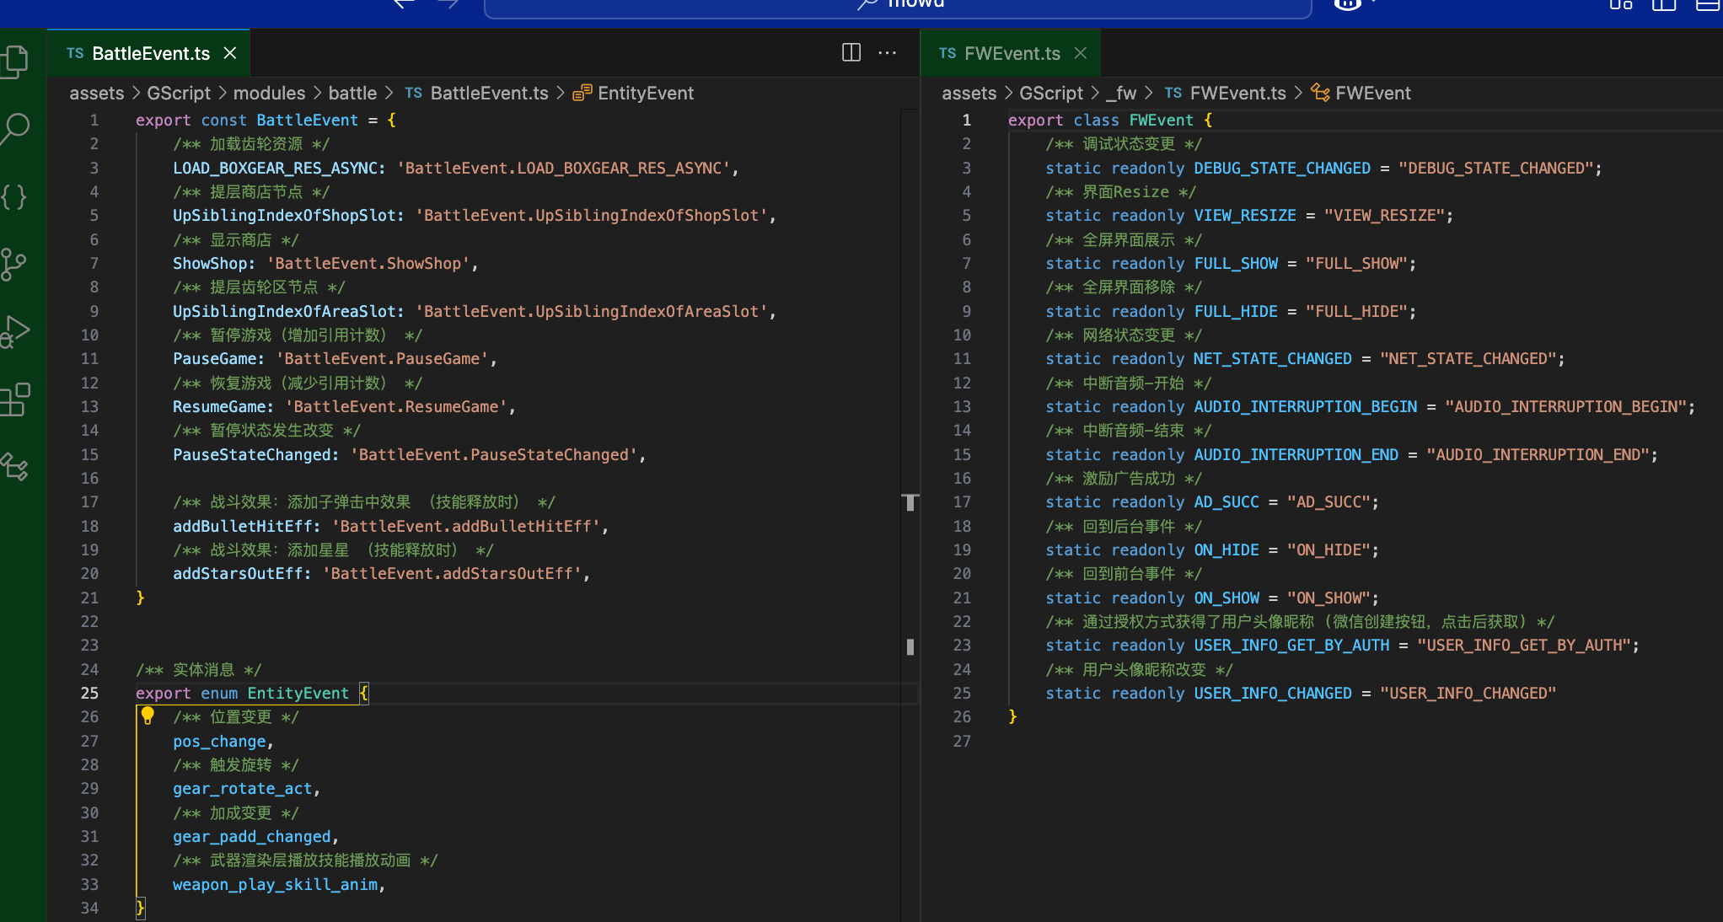
Task: Toggle the primary sidebar layout icon
Action: [1663, 4]
